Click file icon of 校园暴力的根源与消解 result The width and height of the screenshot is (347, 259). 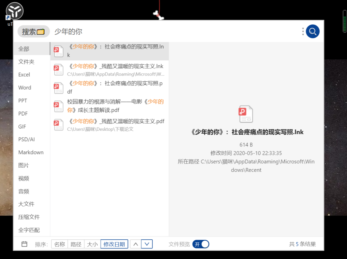coord(59,106)
